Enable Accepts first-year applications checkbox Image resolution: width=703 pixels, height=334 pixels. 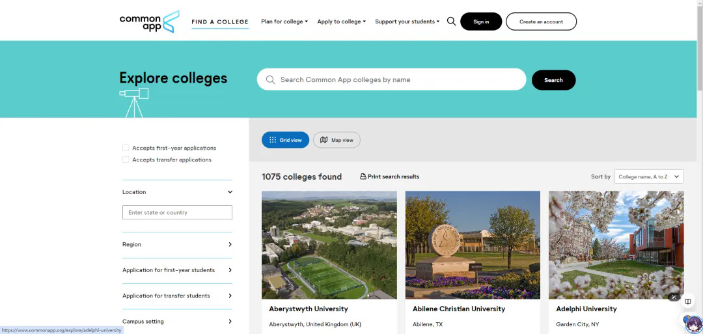[126, 148]
